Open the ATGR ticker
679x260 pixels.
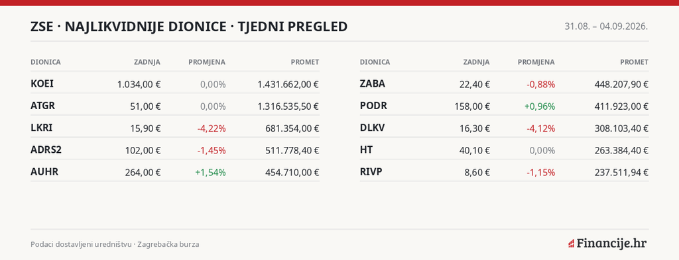(43, 106)
